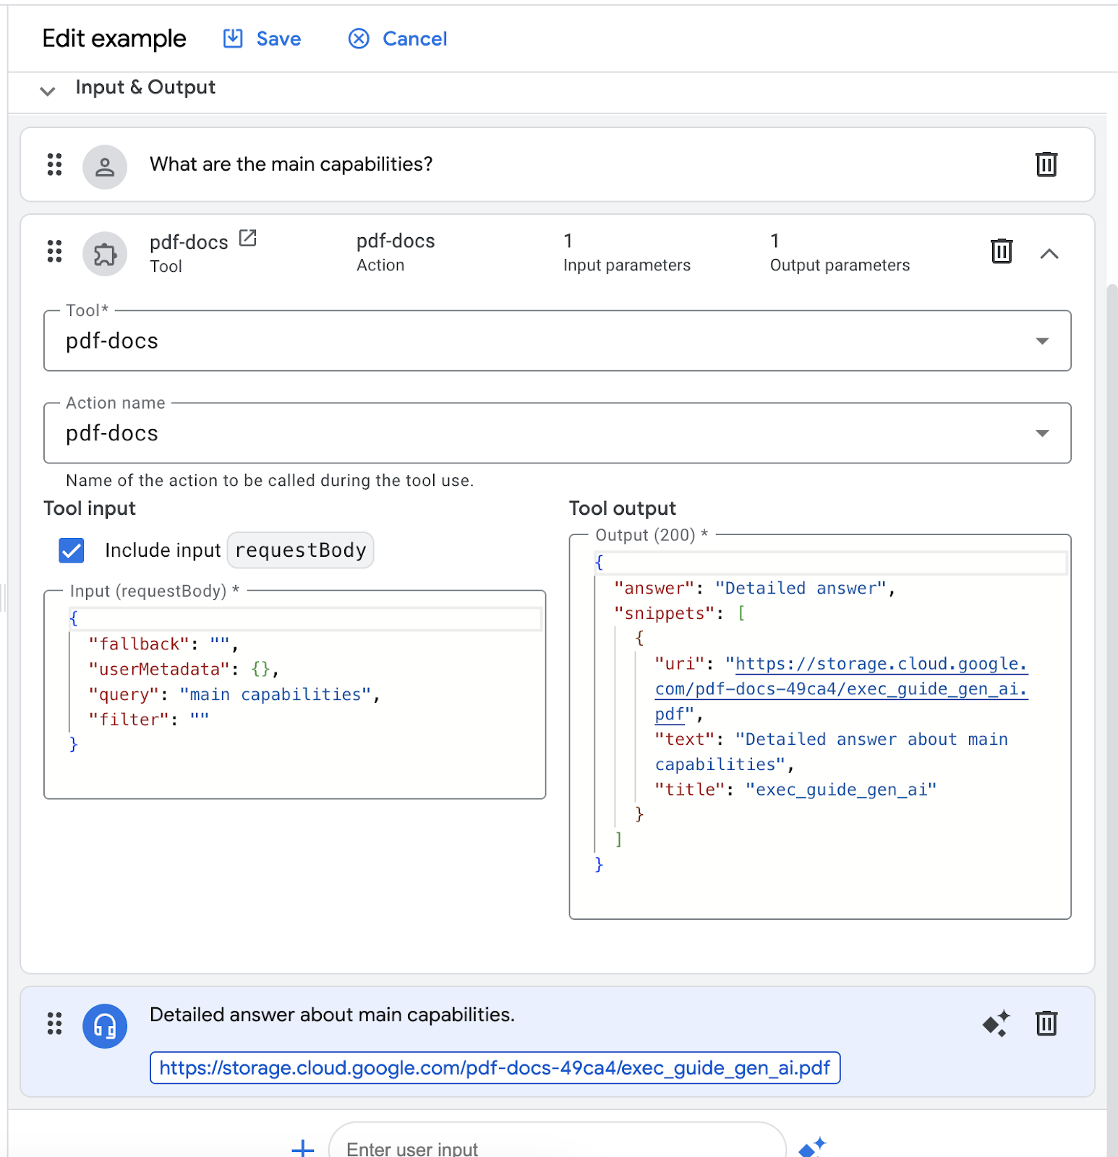Delete the 'What are the main capabilities?' message
Image resolution: width=1118 pixels, height=1157 pixels.
coord(1046,164)
